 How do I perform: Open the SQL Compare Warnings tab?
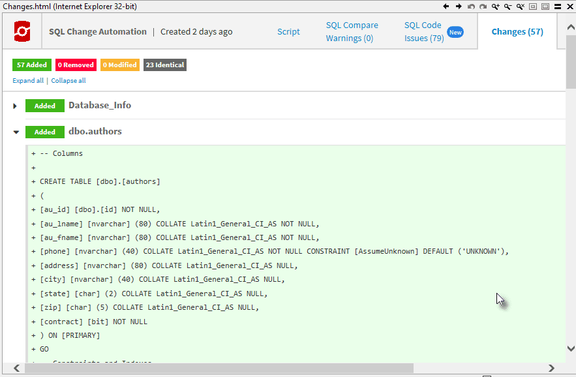click(x=352, y=31)
